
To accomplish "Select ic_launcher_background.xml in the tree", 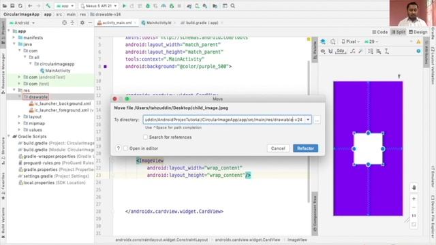I will tap(60, 103).
